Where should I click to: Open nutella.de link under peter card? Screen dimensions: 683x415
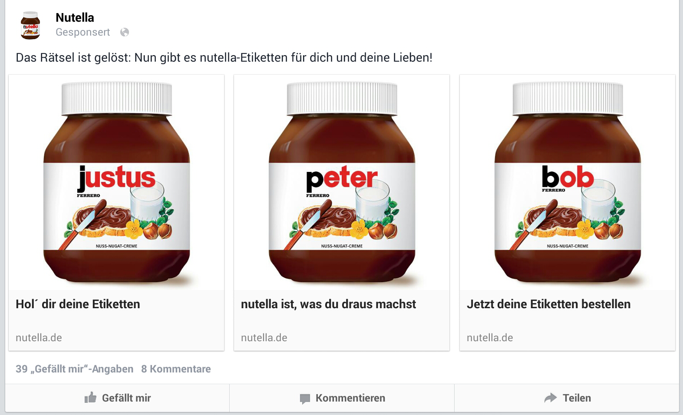tap(264, 338)
